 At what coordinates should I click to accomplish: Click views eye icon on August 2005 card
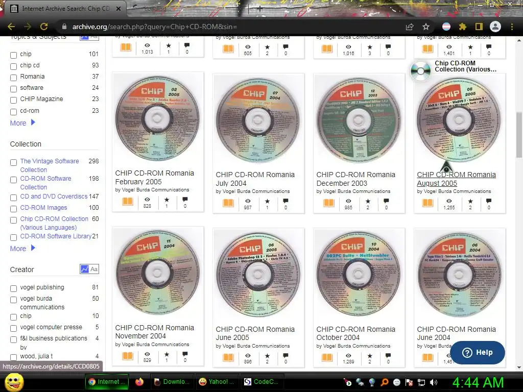pyautogui.click(x=449, y=201)
